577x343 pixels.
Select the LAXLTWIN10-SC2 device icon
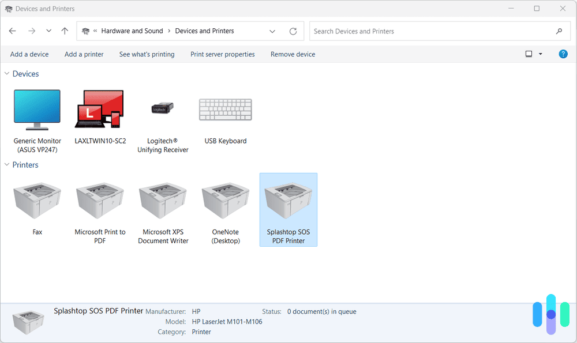[99, 110]
